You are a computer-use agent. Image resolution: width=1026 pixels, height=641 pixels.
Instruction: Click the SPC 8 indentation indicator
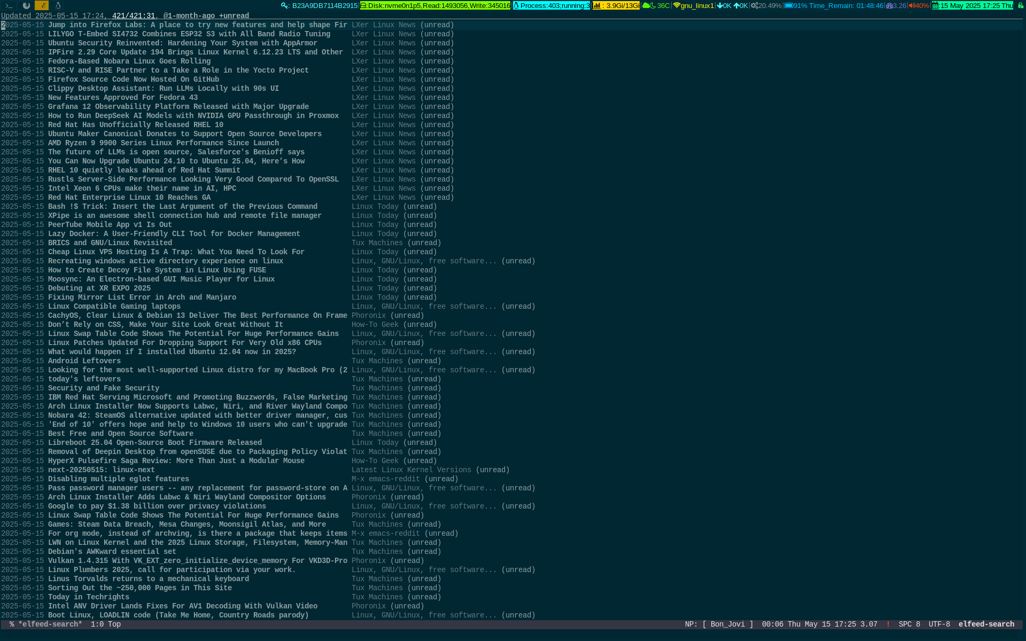coord(910,624)
